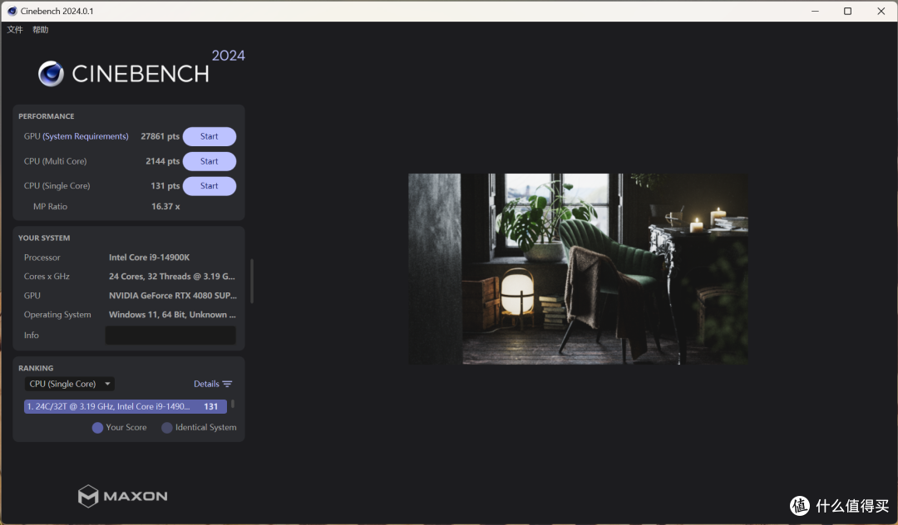This screenshot has height=525, width=898.
Task: Click the rendered room preview image
Action: point(578,269)
